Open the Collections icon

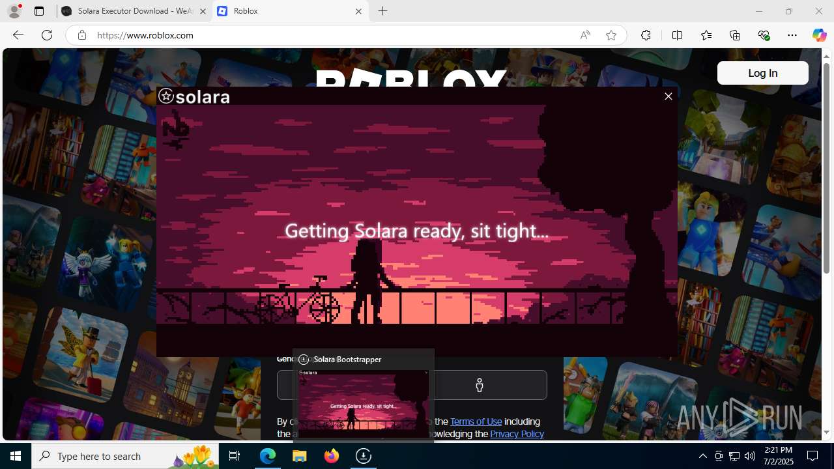coord(735,35)
